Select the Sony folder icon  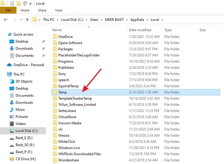click(55, 73)
